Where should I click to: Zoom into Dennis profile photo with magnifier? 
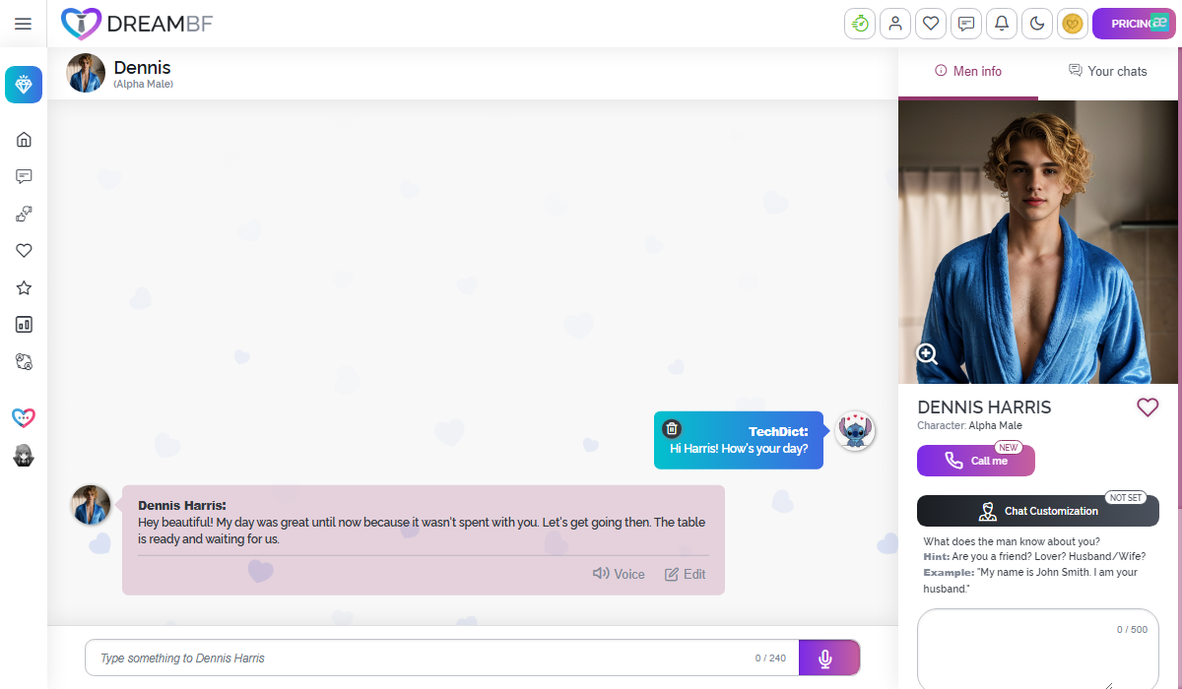click(926, 354)
